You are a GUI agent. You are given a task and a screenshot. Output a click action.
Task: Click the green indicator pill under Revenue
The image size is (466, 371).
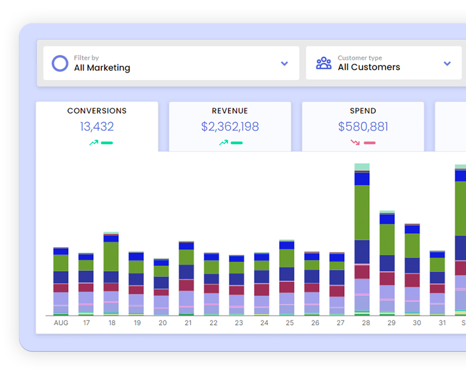[237, 143]
